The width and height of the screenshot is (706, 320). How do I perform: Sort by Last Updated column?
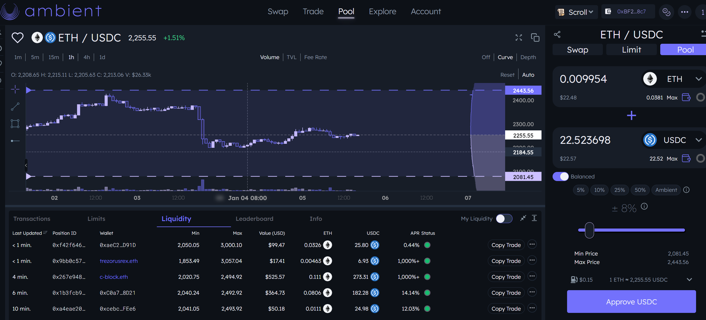(x=30, y=233)
